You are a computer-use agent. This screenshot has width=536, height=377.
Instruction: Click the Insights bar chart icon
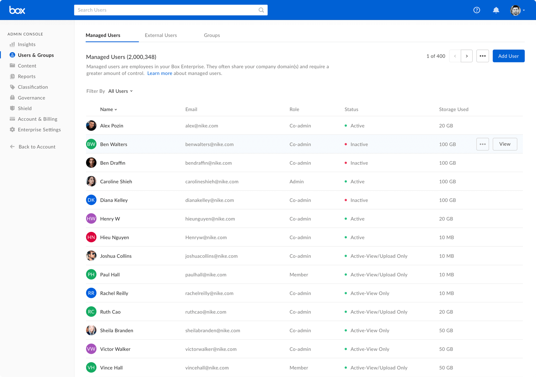click(x=12, y=44)
